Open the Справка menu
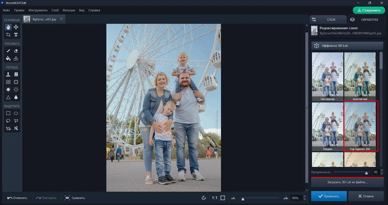388x205 pixels. click(94, 10)
